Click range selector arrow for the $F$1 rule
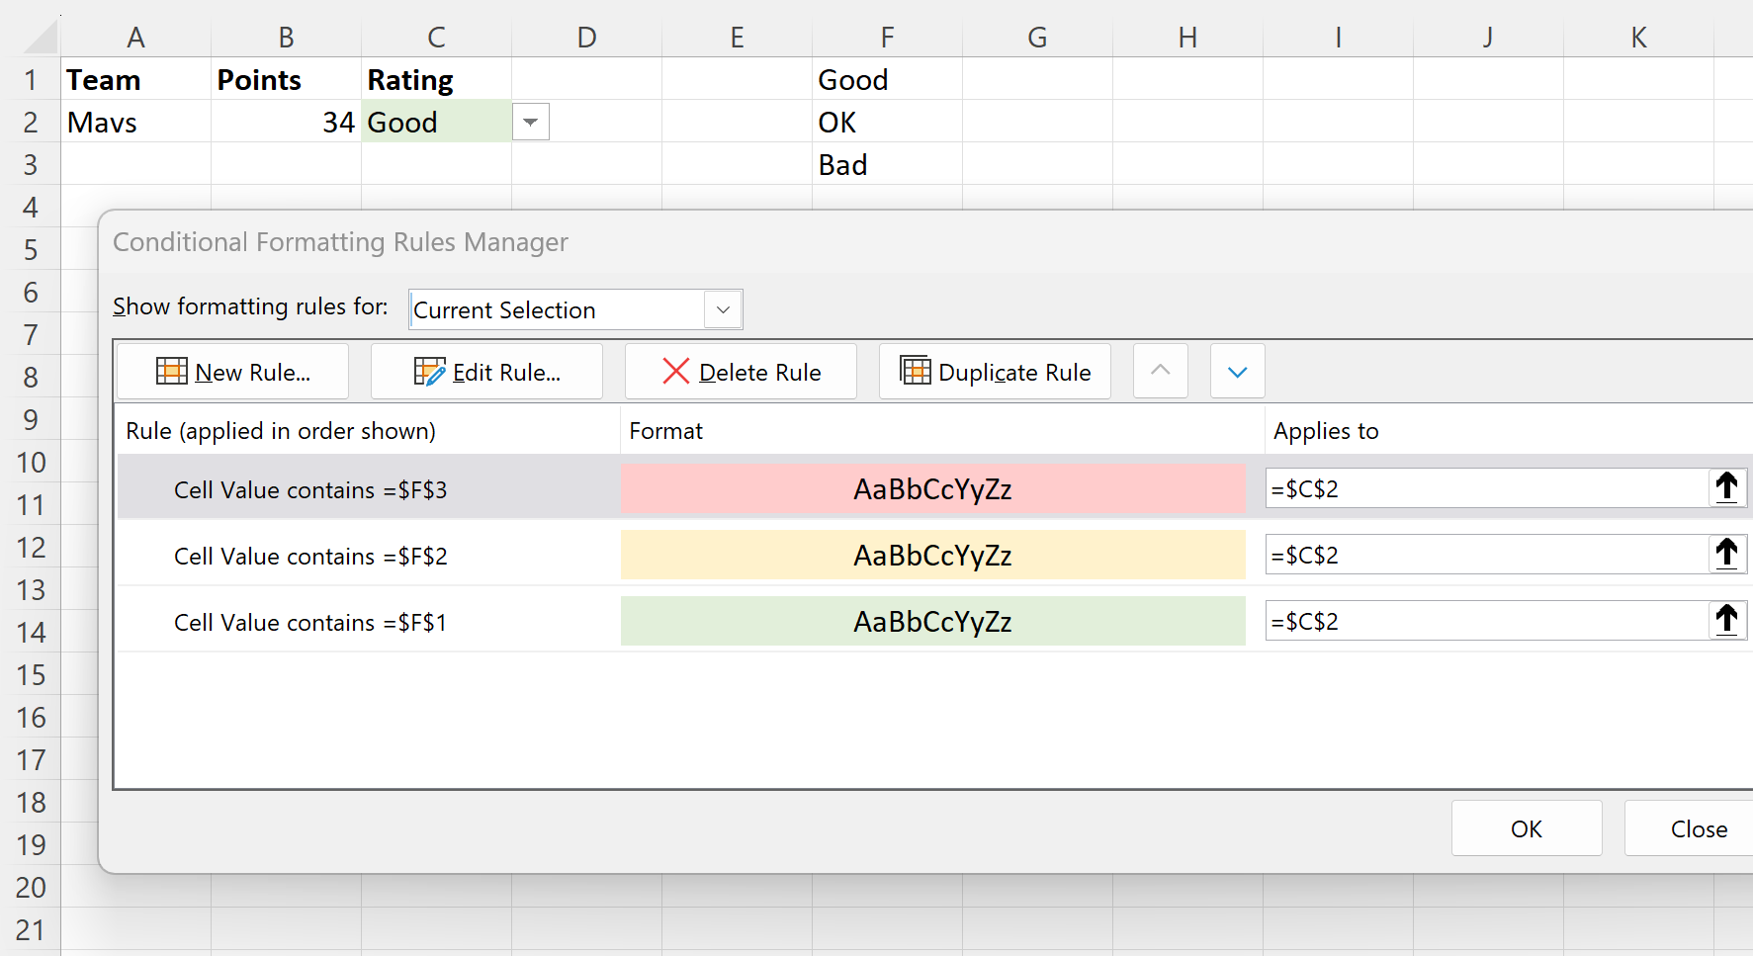 click(x=1726, y=620)
